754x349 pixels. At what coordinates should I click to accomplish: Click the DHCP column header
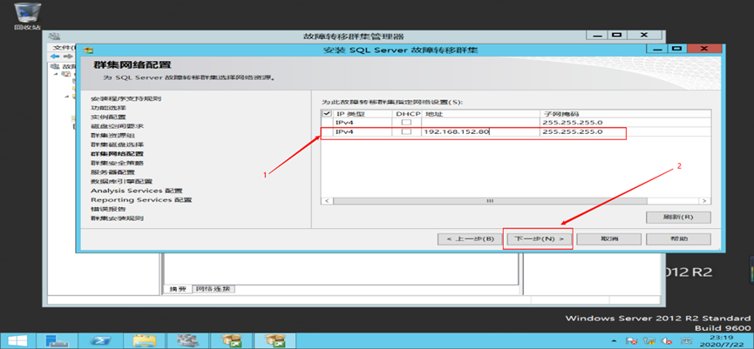pyautogui.click(x=408, y=114)
